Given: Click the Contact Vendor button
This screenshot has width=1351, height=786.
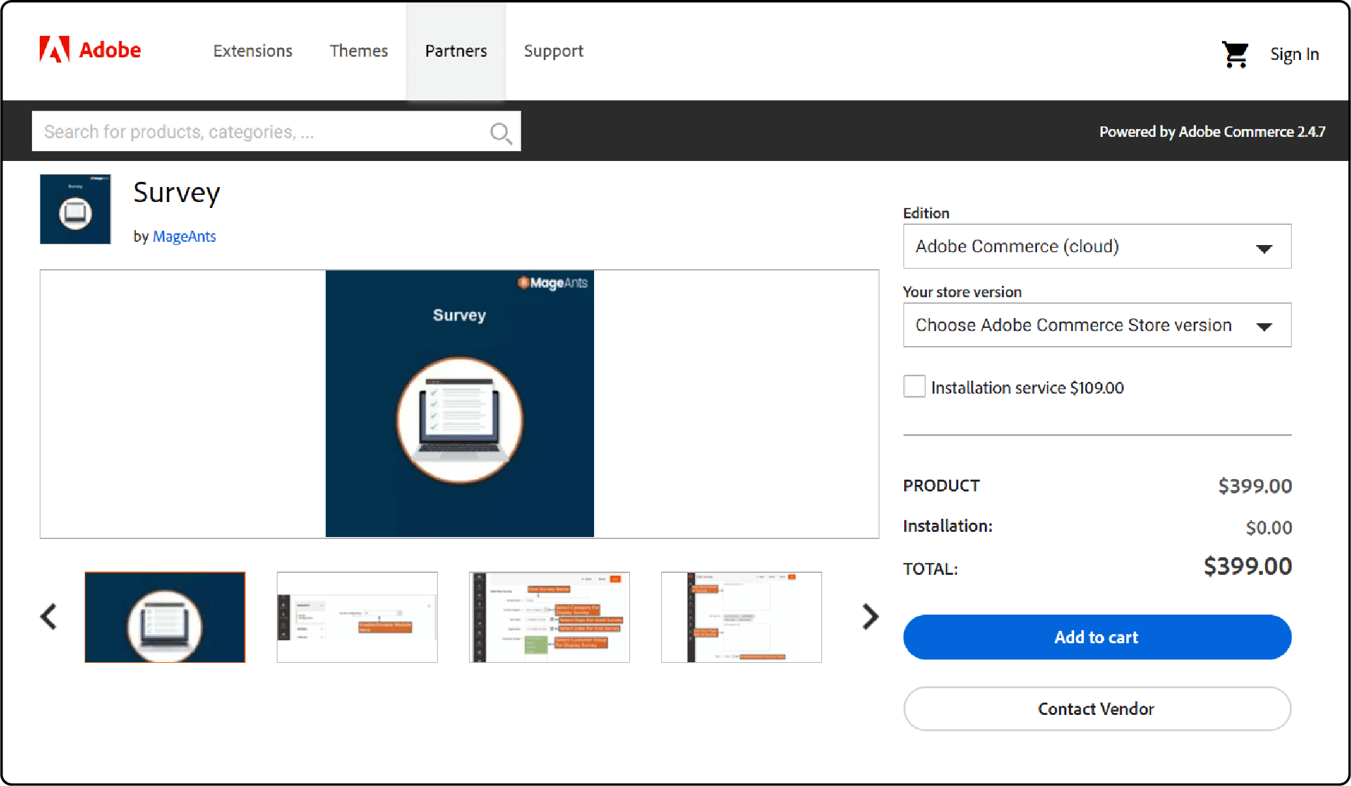Looking at the screenshot, I should 1097,708.
